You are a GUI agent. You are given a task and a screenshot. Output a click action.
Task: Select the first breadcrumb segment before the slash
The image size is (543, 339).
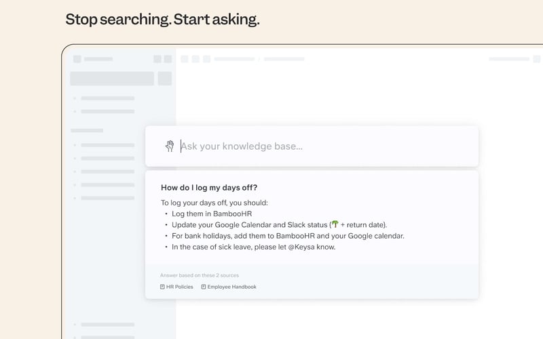coord(234,59)
